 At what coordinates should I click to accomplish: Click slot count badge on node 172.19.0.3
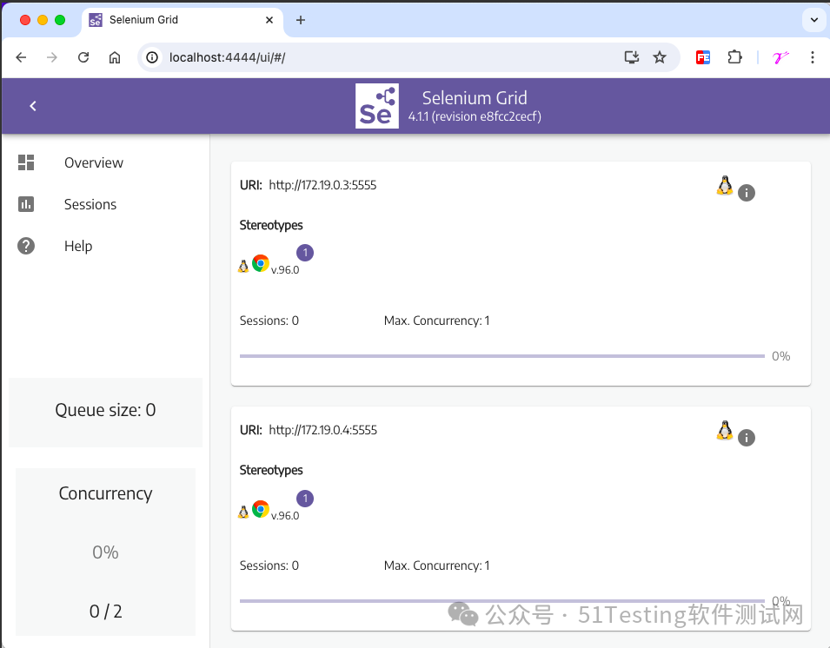tap(305, 253)
